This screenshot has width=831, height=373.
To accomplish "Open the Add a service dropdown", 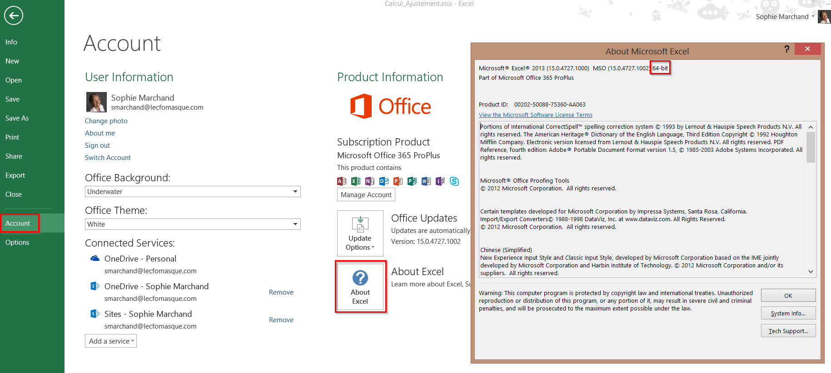I will (x=111, y=341).
